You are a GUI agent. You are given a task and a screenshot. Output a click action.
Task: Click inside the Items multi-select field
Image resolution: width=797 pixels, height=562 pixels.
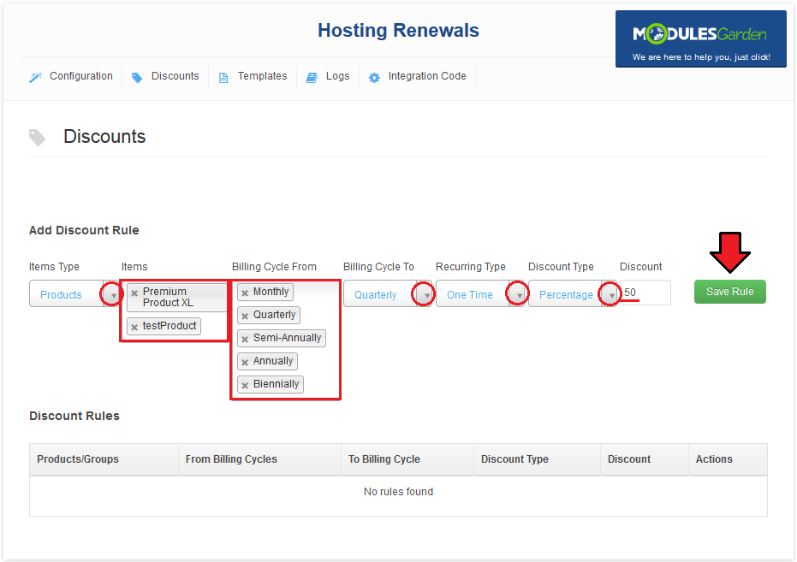(175, 310)
